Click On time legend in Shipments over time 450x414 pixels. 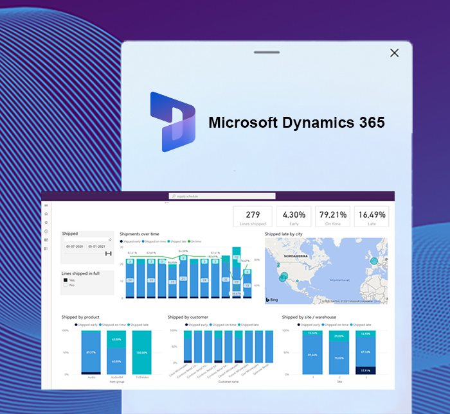coord(195,241)
